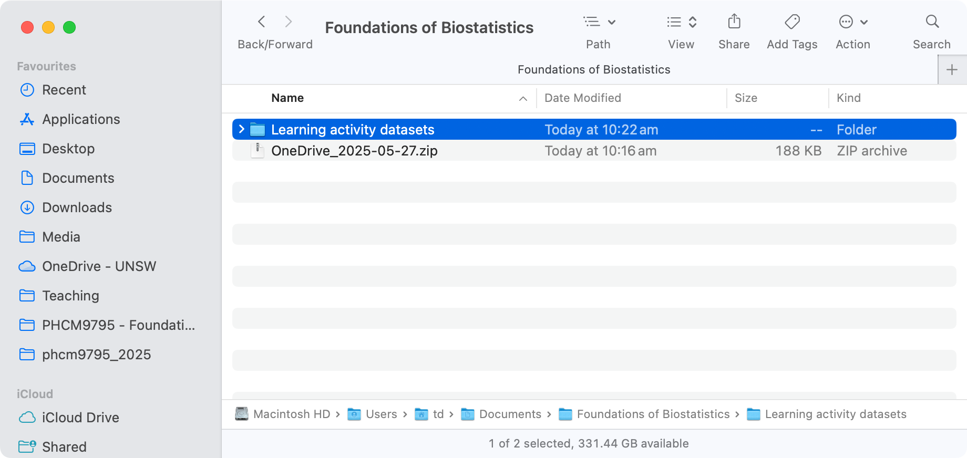Image resolution: width=967 pixels, height=458 pixels.
Task: Open the View options dropdown
Action: (681, 22)
